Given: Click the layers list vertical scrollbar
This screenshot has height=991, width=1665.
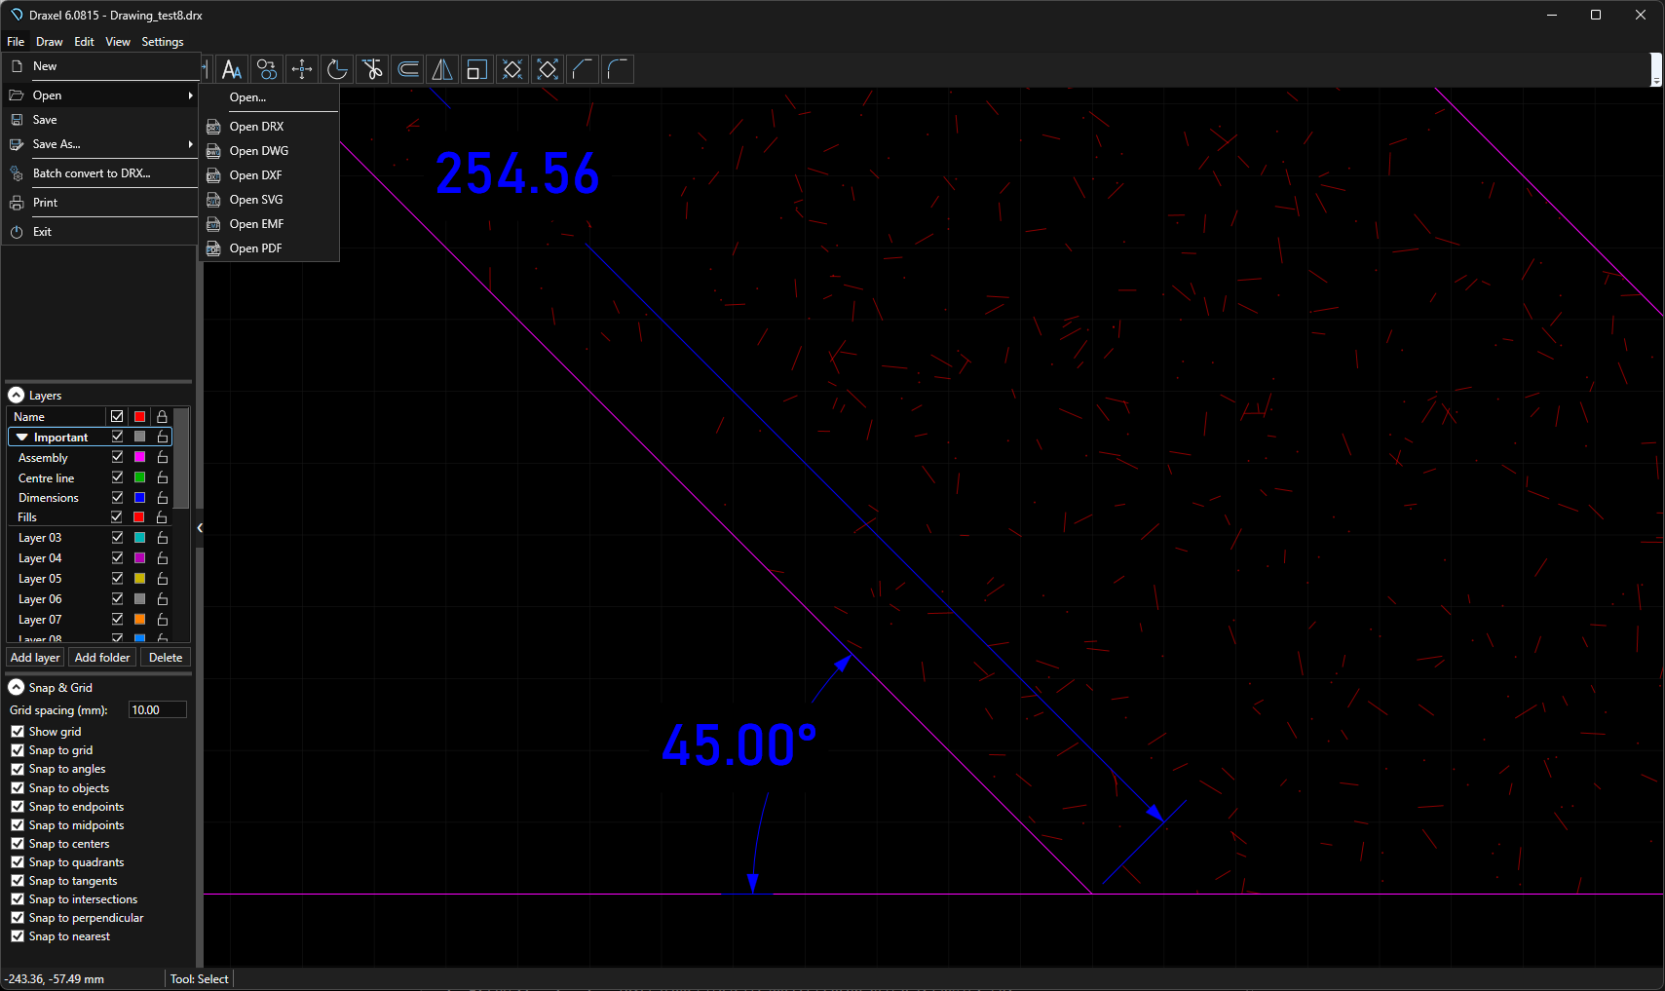Looking at the screenshot, I should click(181, 458).
